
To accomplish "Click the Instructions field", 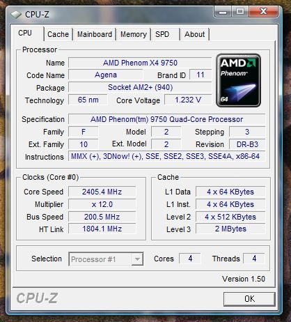I will pyautogui.click(x=166, y=156).
